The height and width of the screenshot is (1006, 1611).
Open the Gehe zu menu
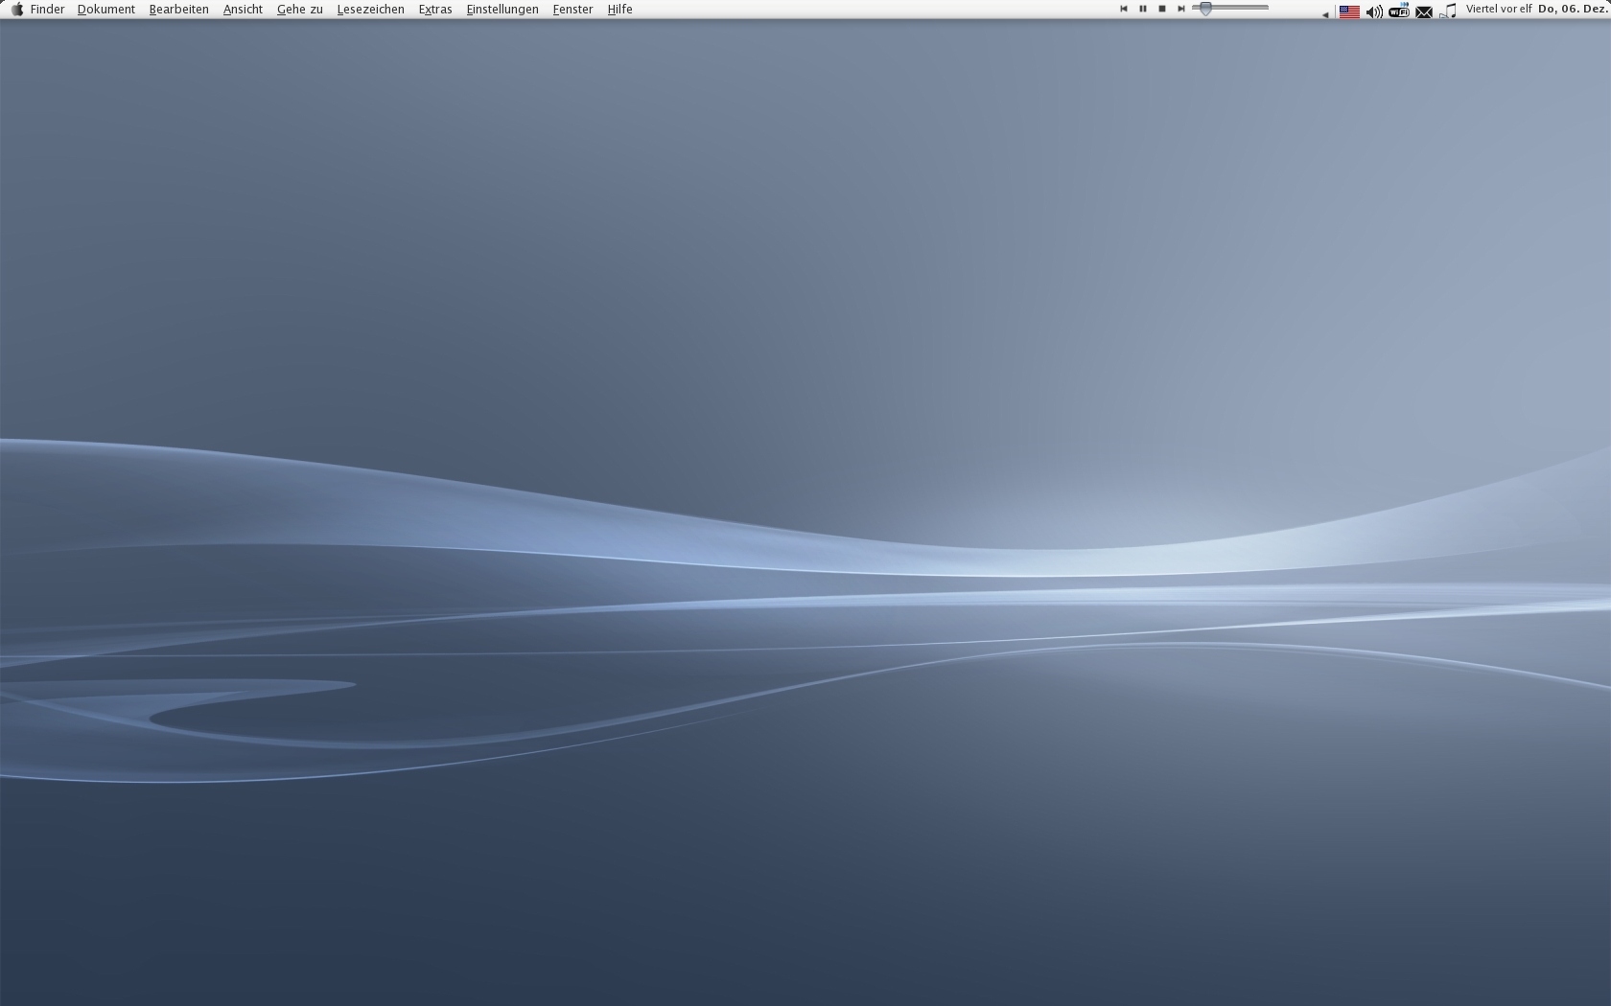(299, 9)
